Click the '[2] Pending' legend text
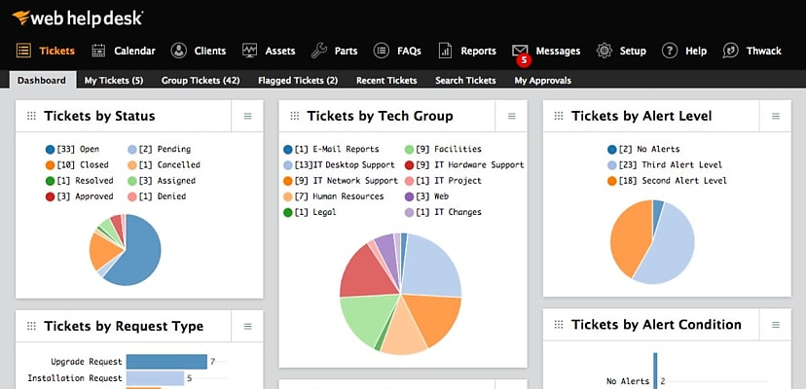 166,150
